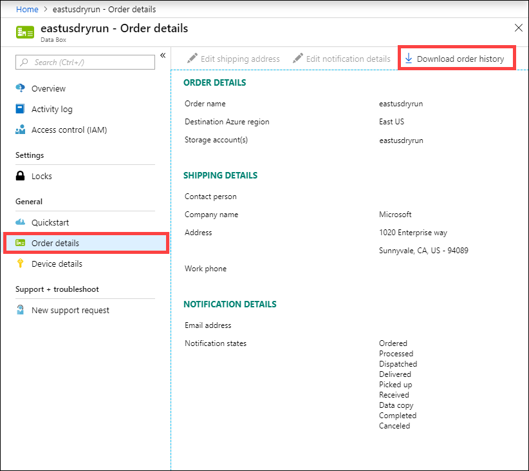Expand the Home breadcrumb chevron

pos(44,9)
